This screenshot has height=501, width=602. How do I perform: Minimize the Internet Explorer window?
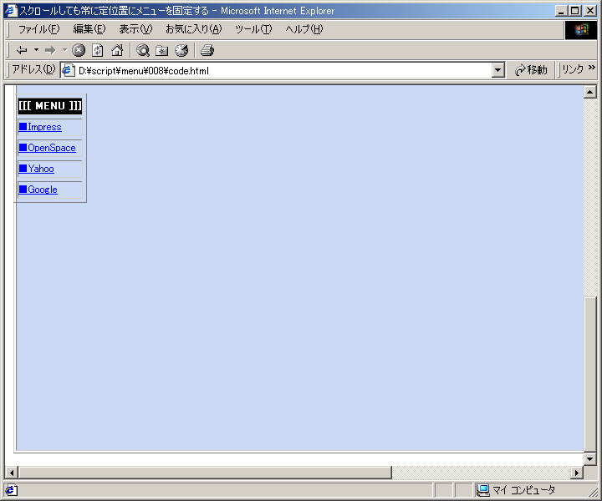561,11
